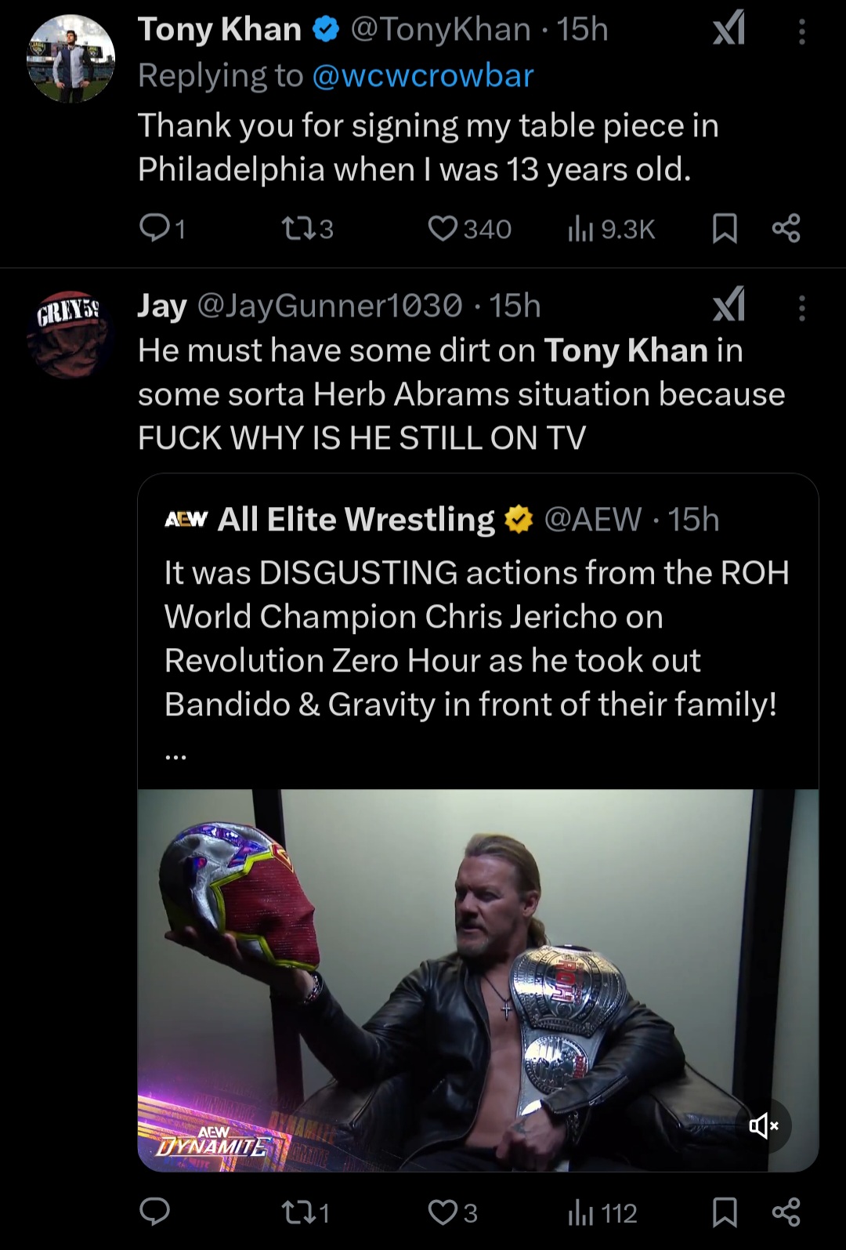This screenshot has height=1250, width=846.
Task: Open Grok icon on Tony Khan's tweet
Action: point(728,31)
